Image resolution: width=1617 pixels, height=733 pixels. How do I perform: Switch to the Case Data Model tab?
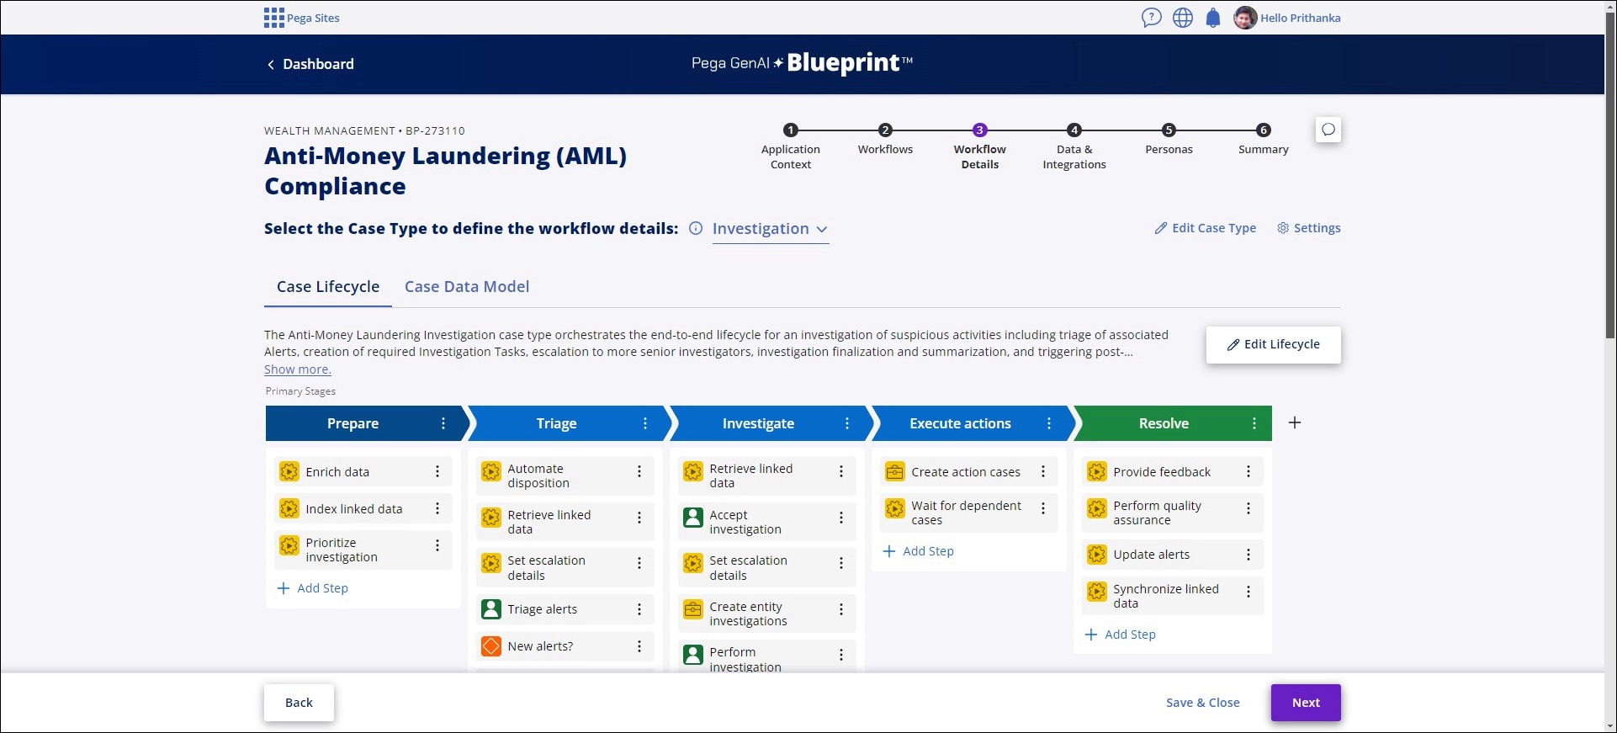467,287
